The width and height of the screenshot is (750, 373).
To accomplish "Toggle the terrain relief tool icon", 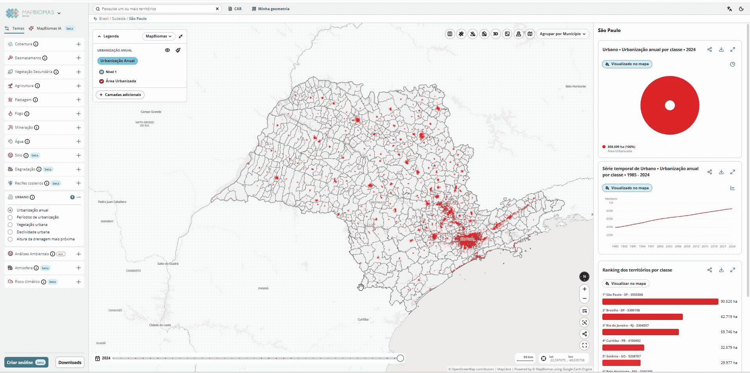I will 473,34.
